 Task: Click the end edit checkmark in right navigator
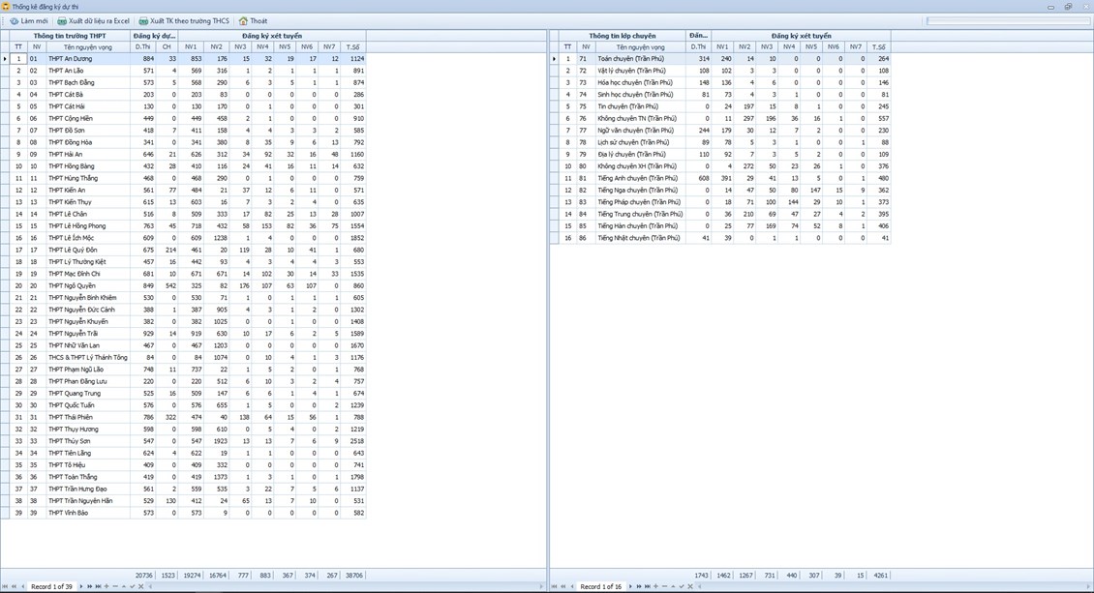[682, 586]
